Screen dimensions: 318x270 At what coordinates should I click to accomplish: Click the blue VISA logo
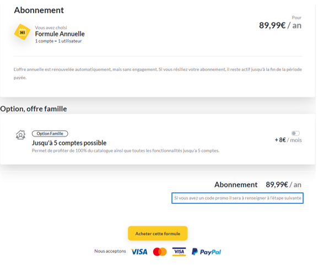point(139,252)
